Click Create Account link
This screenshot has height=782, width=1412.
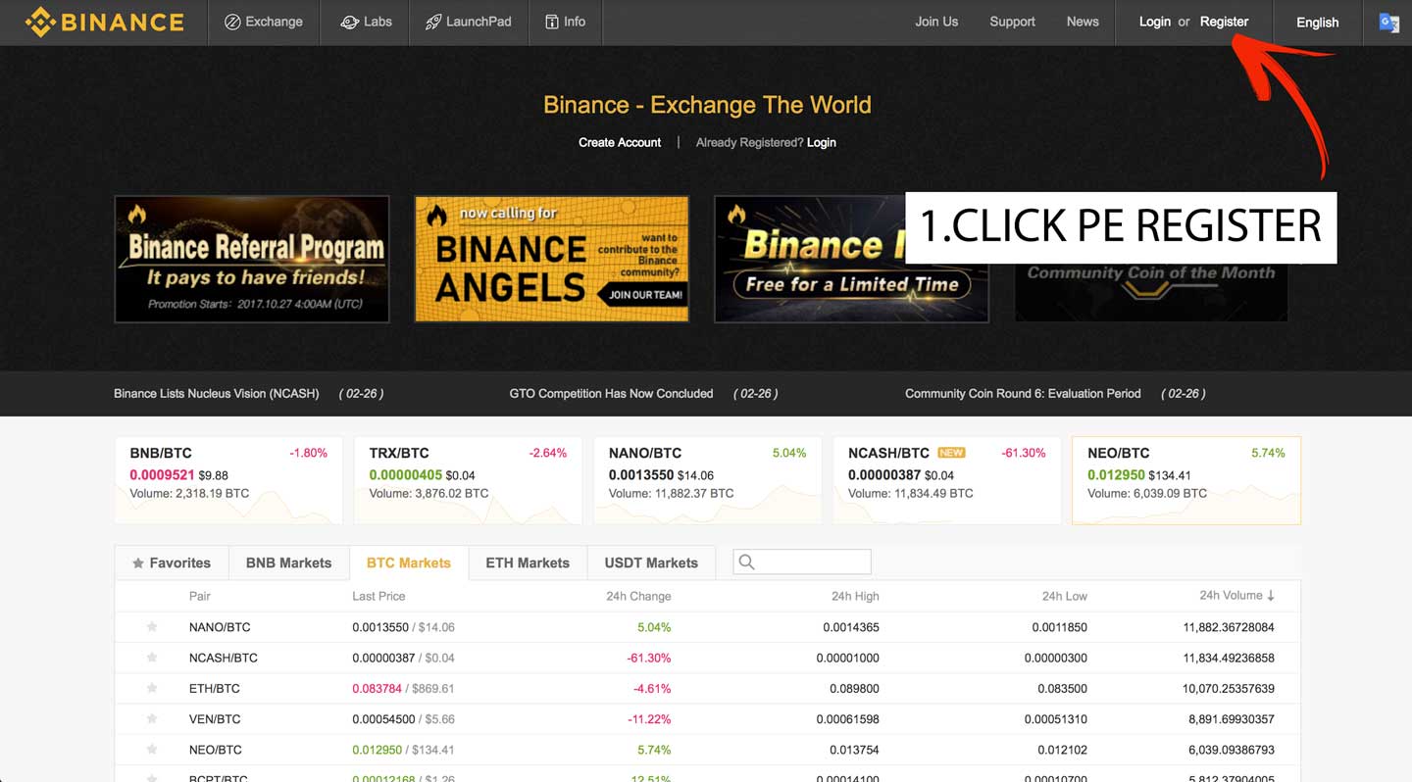pos(620,142)
